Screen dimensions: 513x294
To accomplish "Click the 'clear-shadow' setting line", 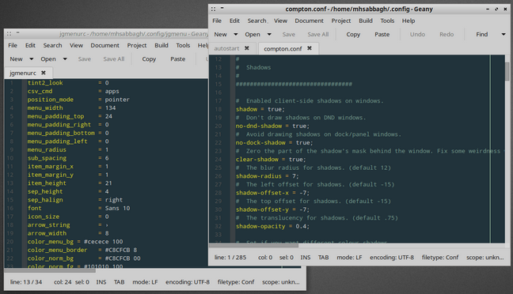I will tap(271, 160).
